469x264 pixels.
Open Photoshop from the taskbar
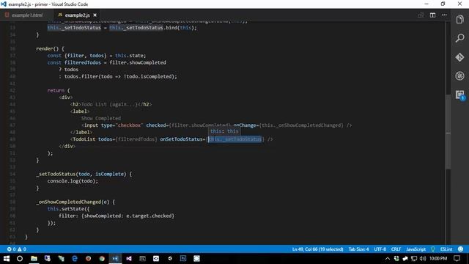[x=183, y=258]
